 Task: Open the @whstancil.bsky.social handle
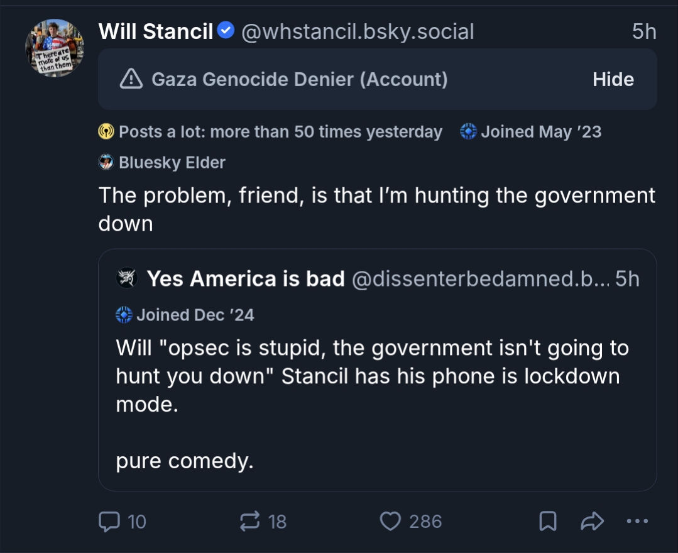point(358,31)
